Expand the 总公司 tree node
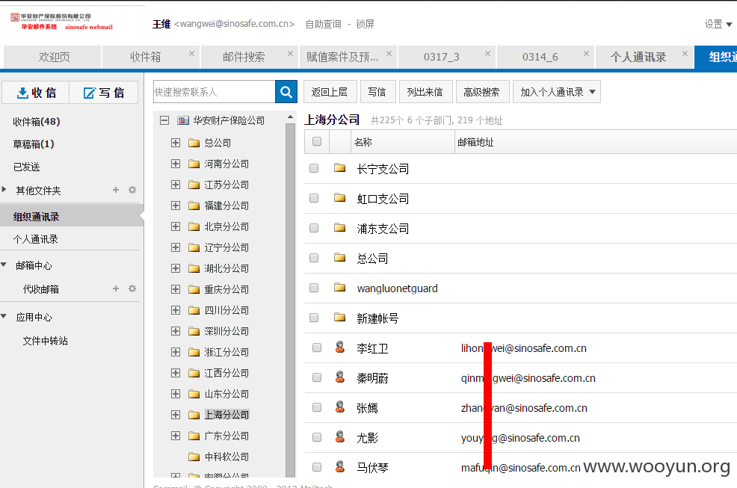737x488 pixels. (x=176, y=143)
